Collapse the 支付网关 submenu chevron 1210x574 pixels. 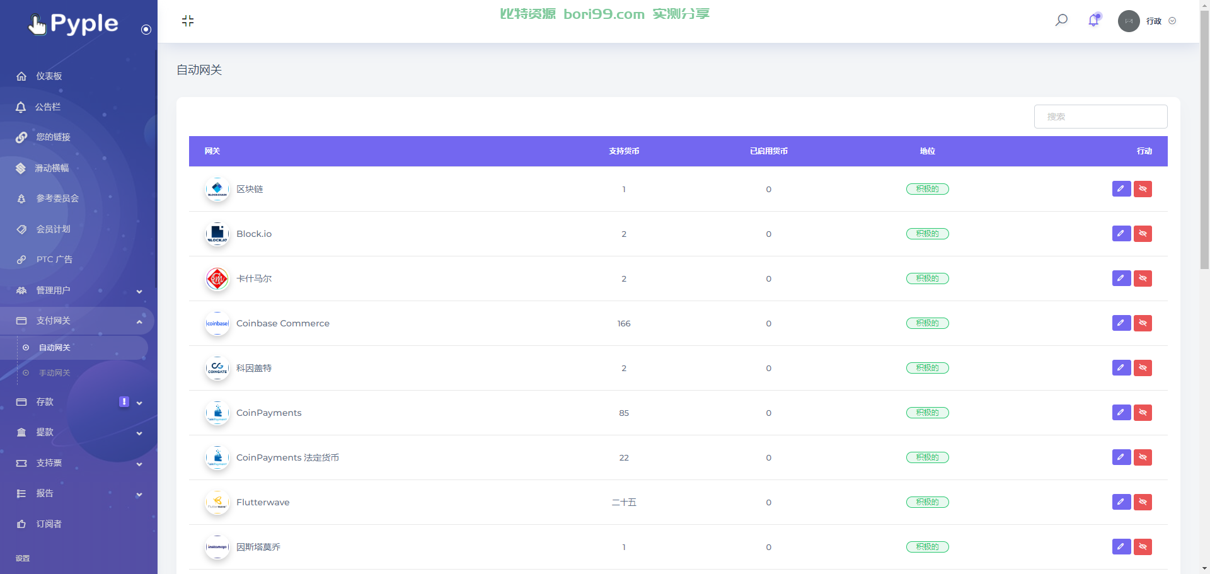pos(139,321)
